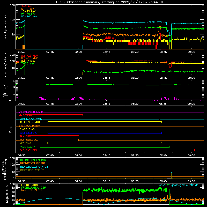Click the vertical Flags axis title

click(11, 129)
